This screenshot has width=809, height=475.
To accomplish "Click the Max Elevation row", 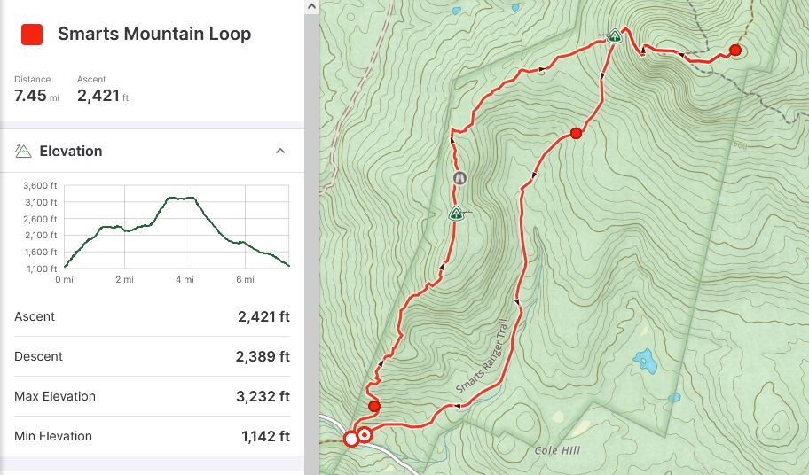I will [153, 396].
